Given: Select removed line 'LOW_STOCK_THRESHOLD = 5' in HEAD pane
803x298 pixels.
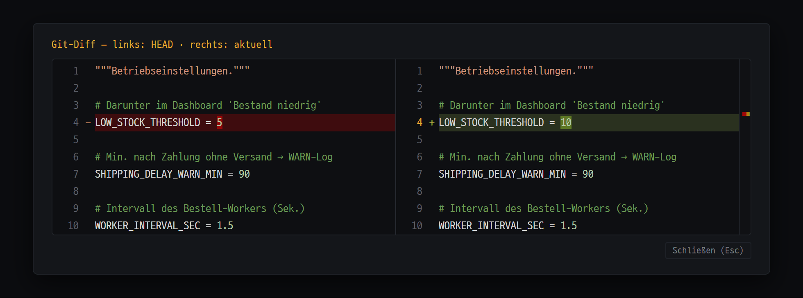Looking at the screenshot, I should tap(245, 122).
